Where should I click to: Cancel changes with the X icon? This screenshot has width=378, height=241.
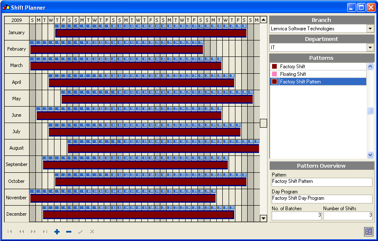(92, 232)
